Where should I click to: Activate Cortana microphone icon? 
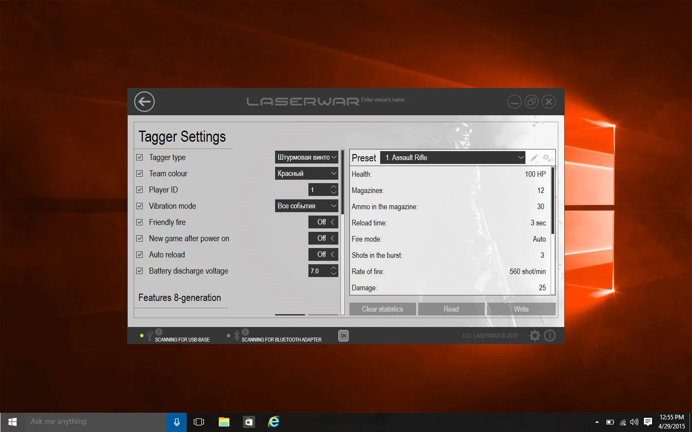[176, 422]
